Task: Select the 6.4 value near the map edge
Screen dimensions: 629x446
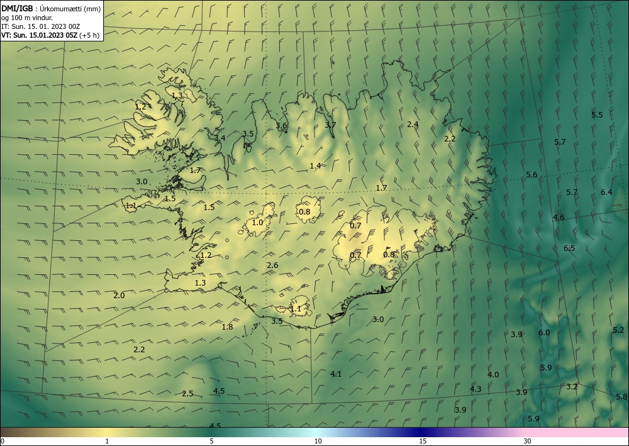Action: [606, 192]
